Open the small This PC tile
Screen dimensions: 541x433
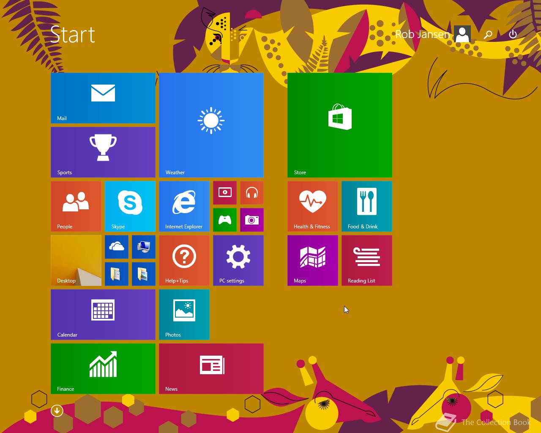pos(144,247)
